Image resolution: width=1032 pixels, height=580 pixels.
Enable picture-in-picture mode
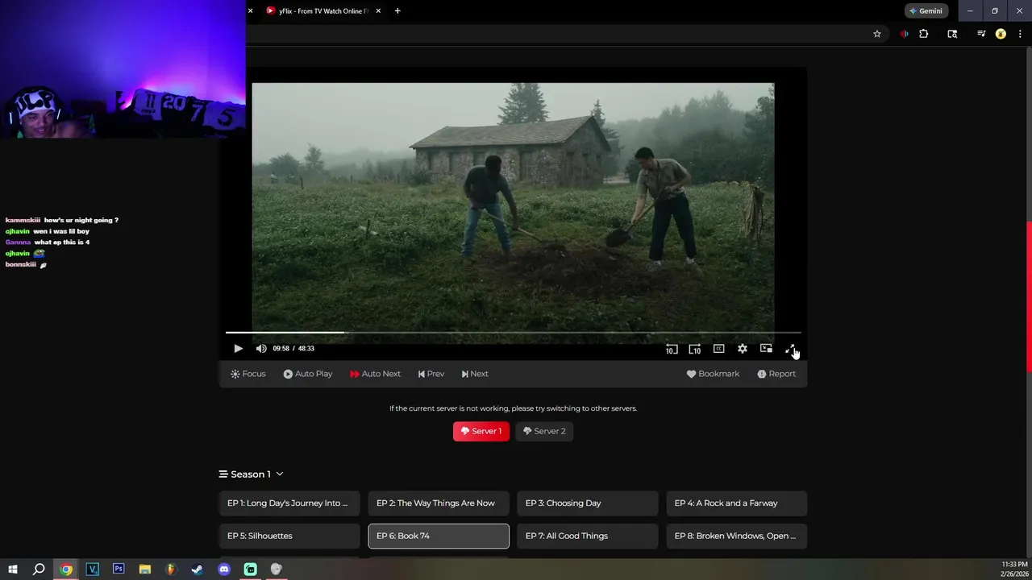766,349
